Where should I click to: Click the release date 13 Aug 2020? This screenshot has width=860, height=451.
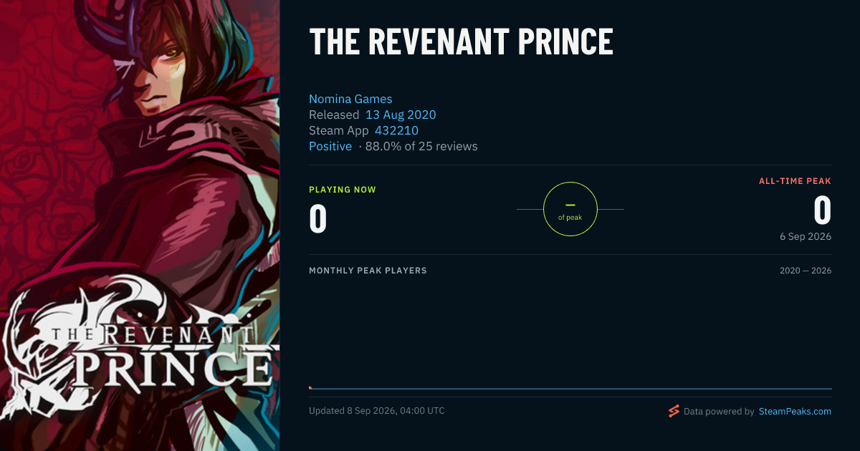(x=401, y=115)
